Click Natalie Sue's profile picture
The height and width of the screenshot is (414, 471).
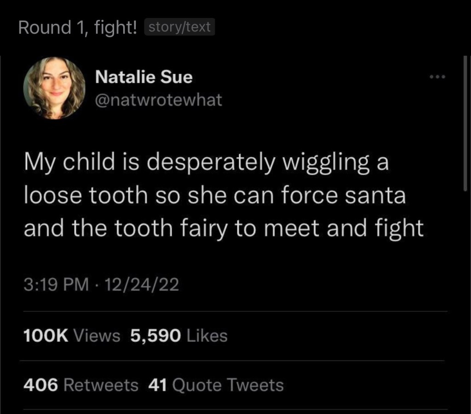click(55, 88)
